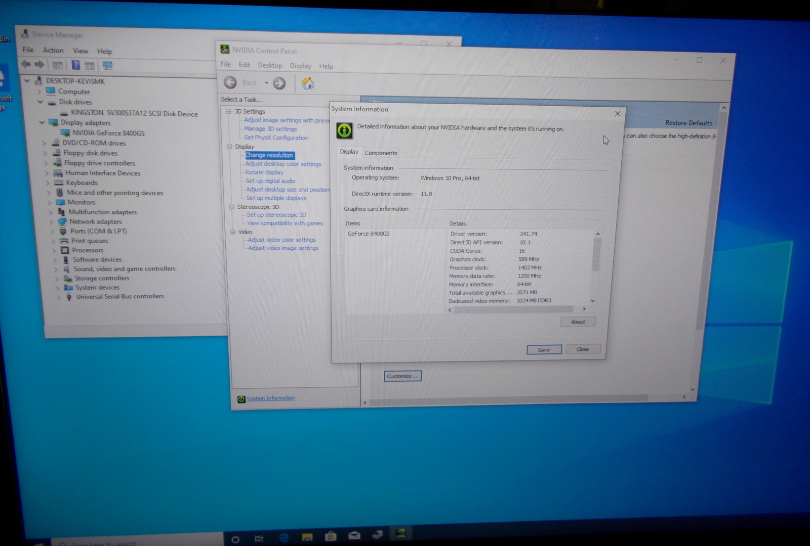Open the Desktop menu in NVIDIA Control Panel
The width and height of the screenshot is (810, 546).
pos(270,66)
